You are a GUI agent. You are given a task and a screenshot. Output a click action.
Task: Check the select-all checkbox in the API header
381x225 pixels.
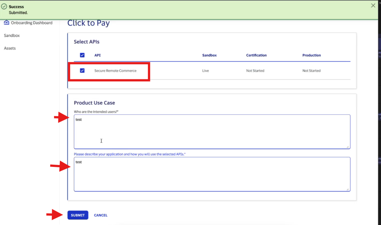tap(82, 55)
